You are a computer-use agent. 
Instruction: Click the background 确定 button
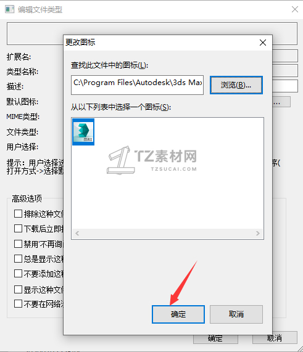(x=215, y=339)
